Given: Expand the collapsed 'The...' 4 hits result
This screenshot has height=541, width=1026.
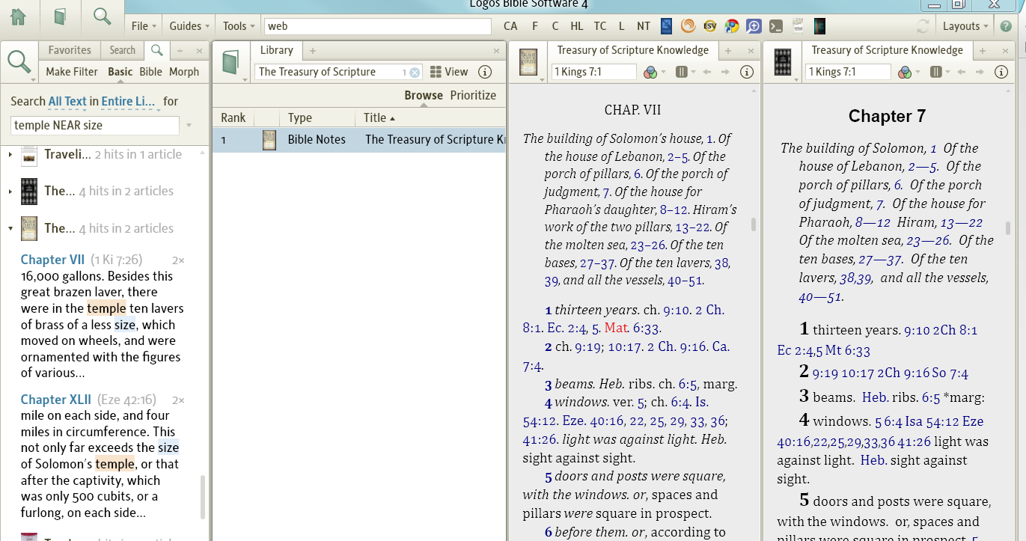Looking at the screenshot, I should click(10, 191).
